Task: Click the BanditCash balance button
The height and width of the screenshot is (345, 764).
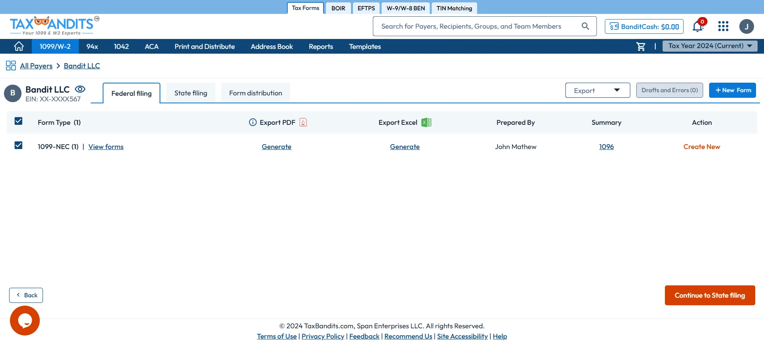Action: tap(644, 27)
